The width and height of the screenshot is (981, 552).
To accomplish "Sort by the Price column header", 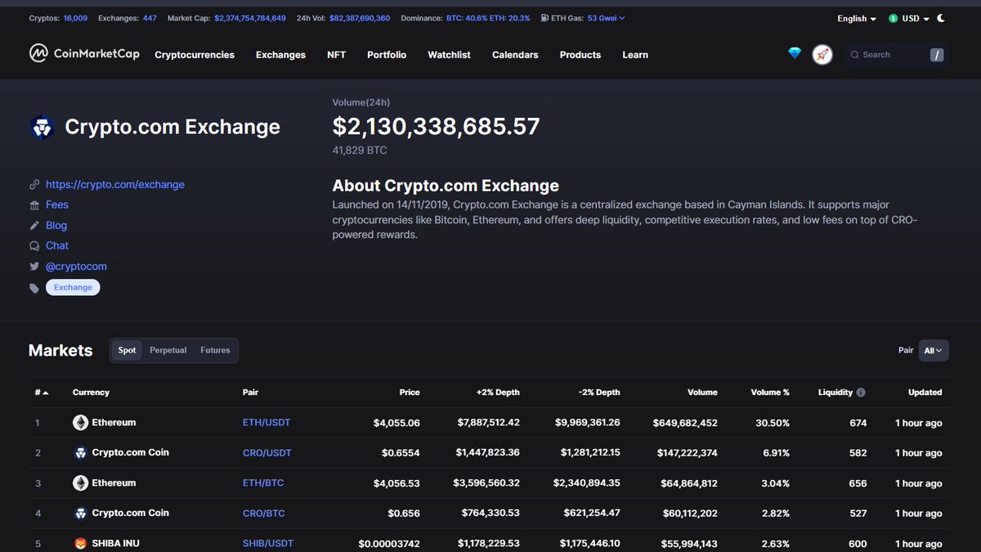I will tap(410, 393).
